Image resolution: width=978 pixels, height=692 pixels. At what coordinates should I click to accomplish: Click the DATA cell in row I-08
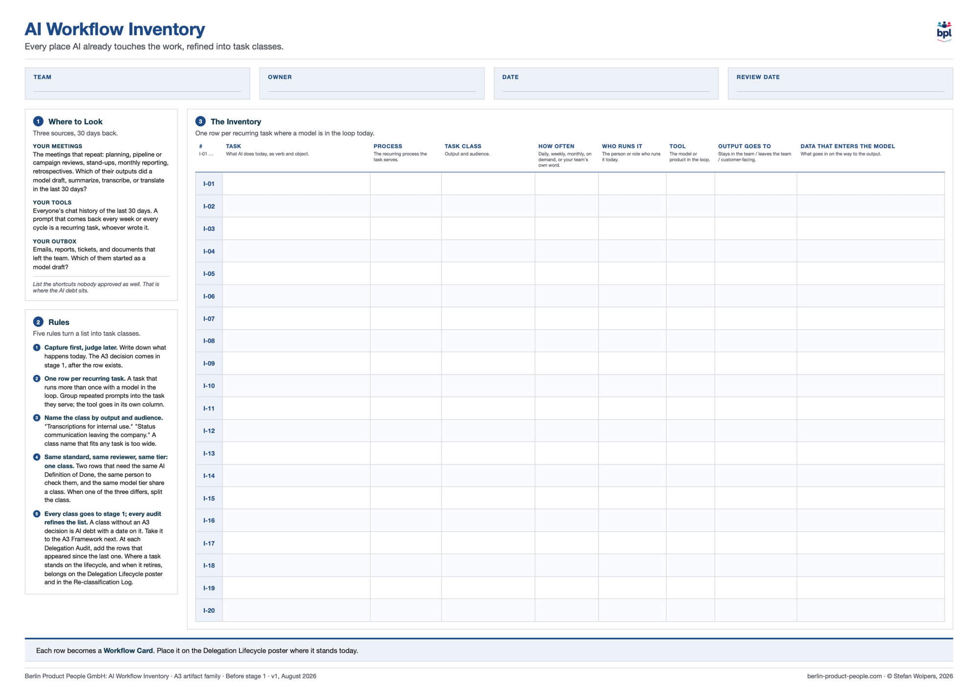tap(871, 341)
